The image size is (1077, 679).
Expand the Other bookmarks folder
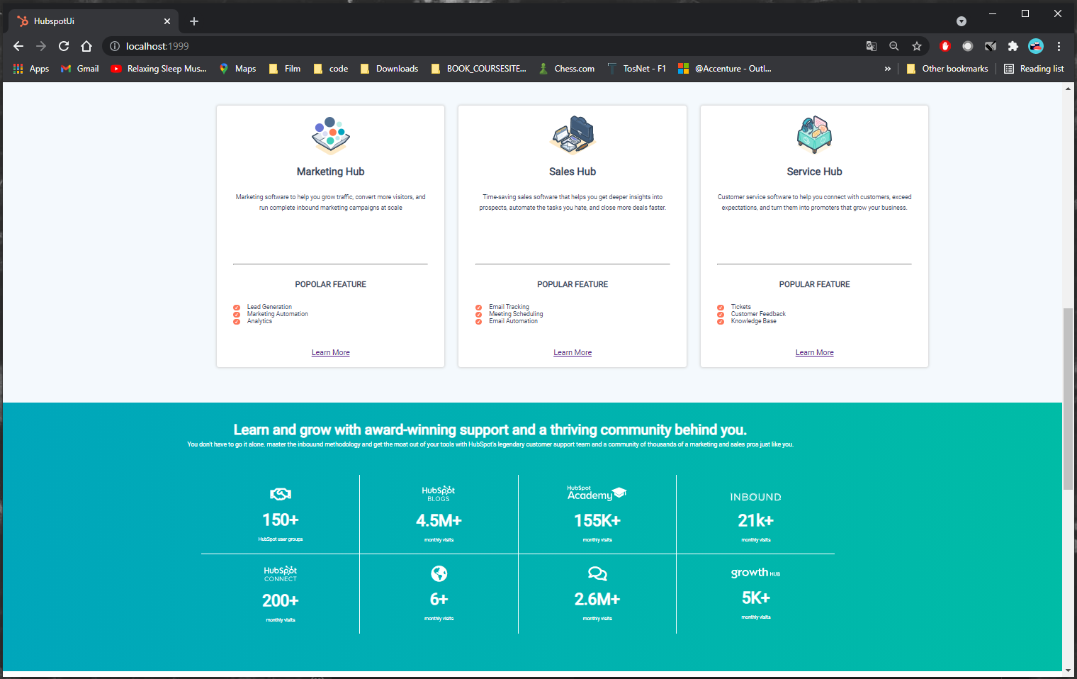click(947, 69)
